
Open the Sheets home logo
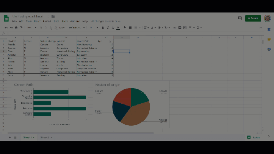[6, 19]
